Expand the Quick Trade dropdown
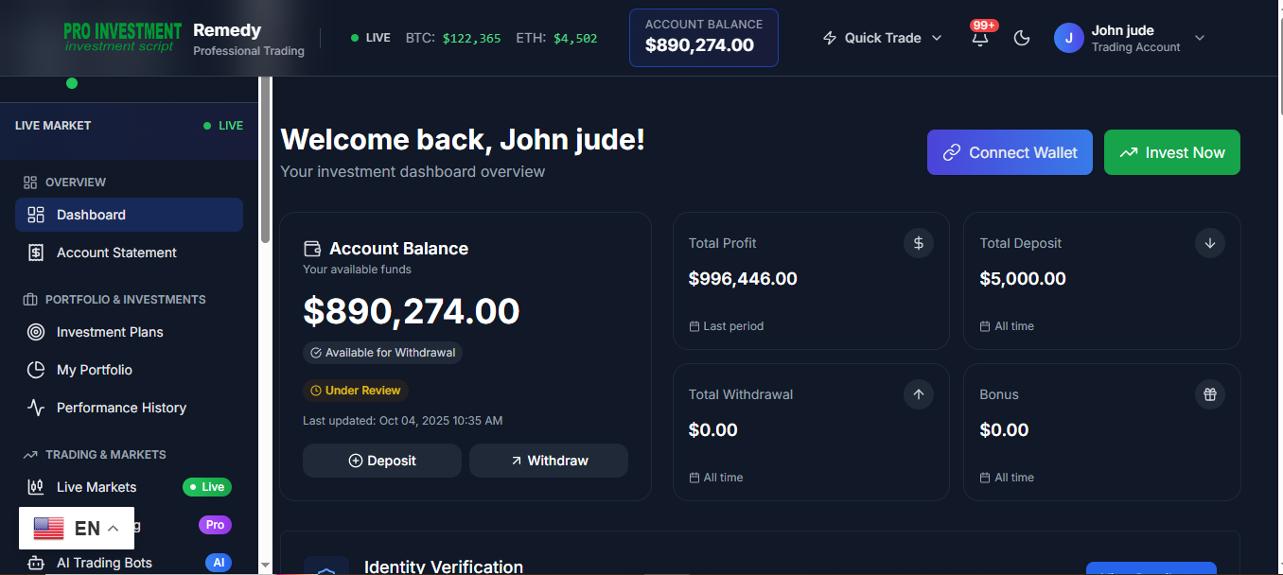1283x575 pixels. click(937, 38)
